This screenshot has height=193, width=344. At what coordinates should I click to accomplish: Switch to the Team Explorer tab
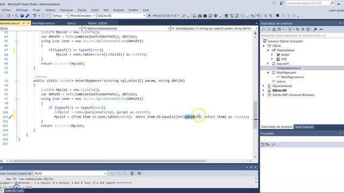[304, 127]
